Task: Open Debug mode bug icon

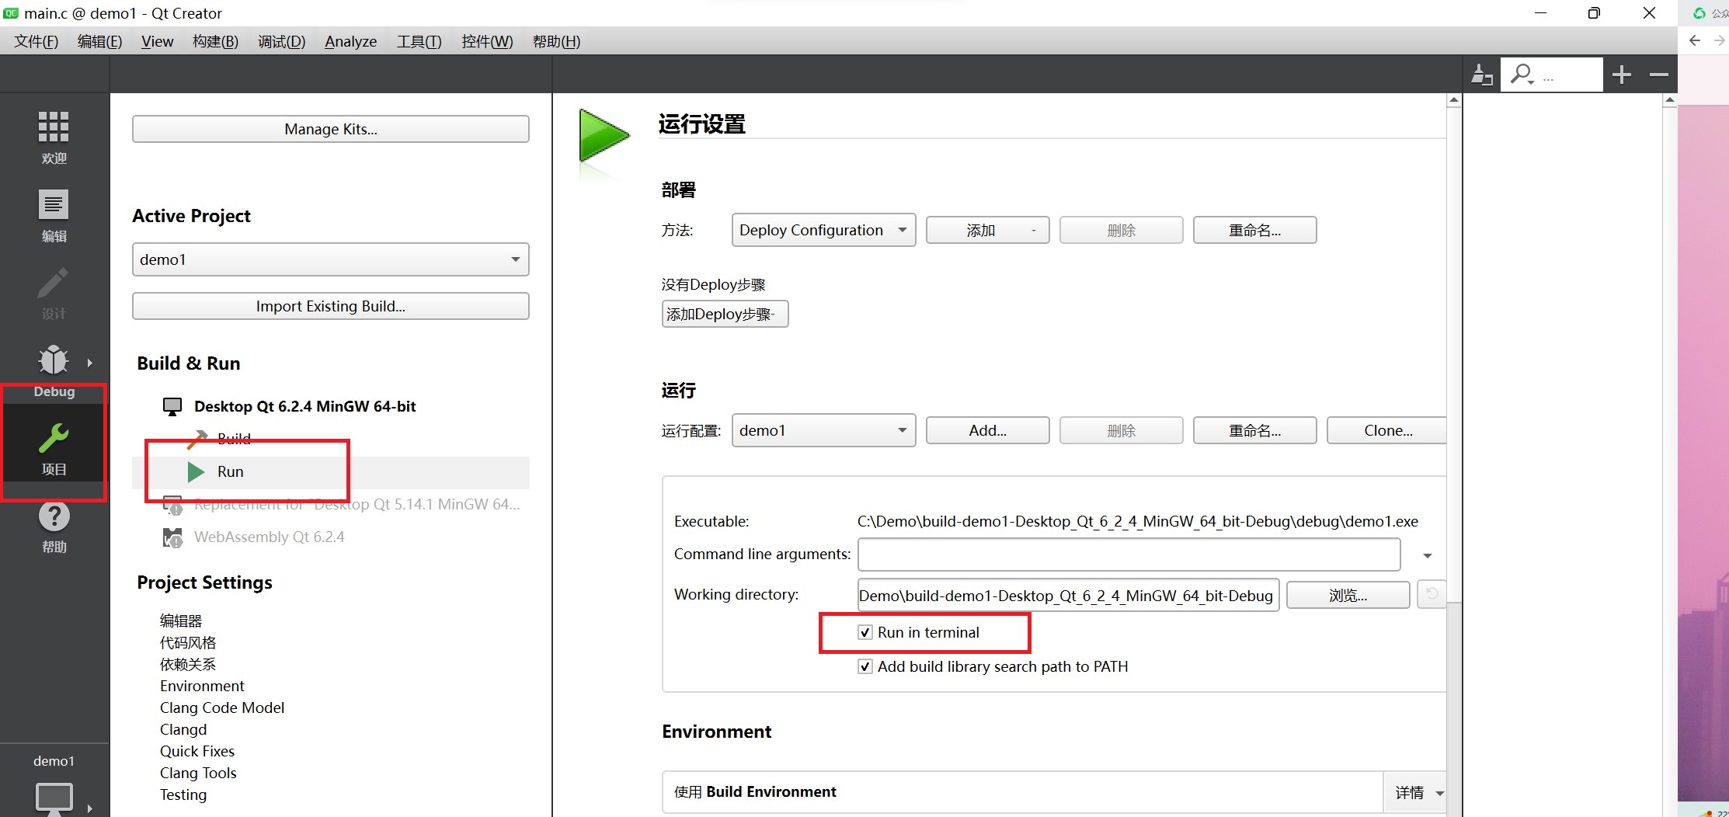Action: (x=54, y=360)
